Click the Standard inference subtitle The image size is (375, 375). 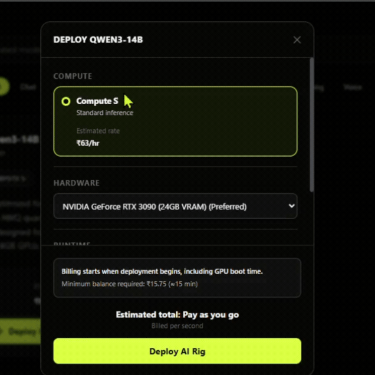click(105, 113)
